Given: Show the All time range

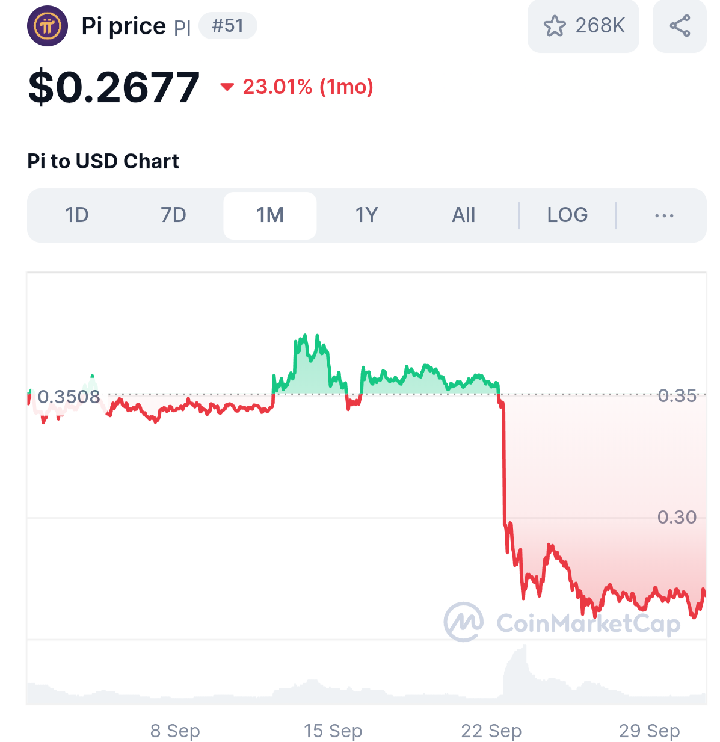Looking at the screenshot, I should pyautogui.click(x=463, y=215).
